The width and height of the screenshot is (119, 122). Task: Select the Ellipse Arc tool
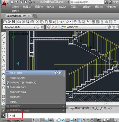pyautogui.click(x=4, y=79)
